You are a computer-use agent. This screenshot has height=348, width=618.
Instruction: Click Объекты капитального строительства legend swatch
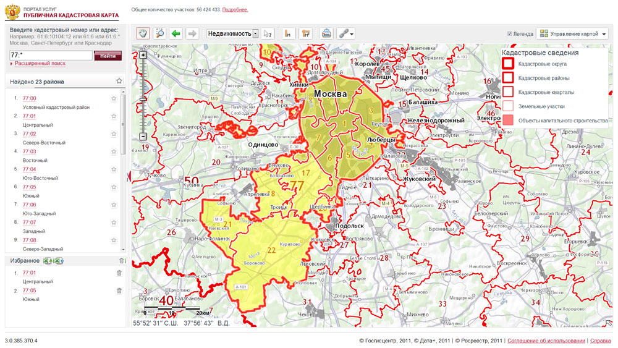pos(508,120)
